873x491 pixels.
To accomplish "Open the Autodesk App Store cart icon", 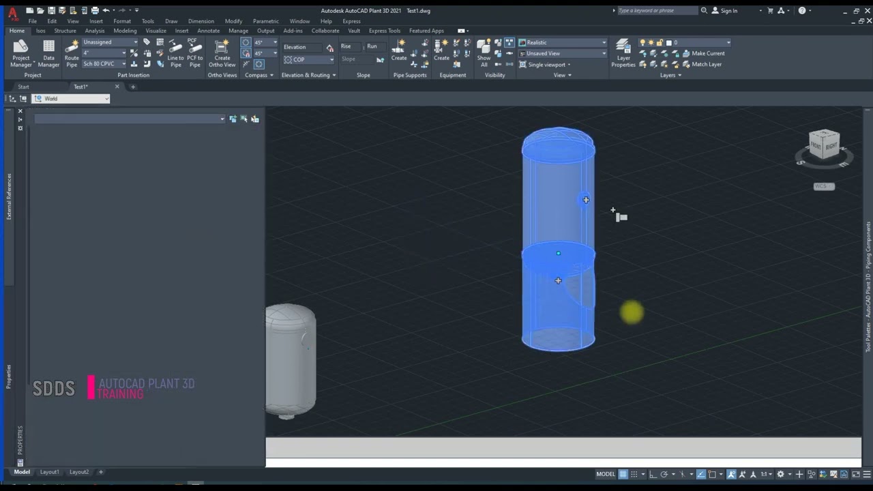I will click(771, 10).
